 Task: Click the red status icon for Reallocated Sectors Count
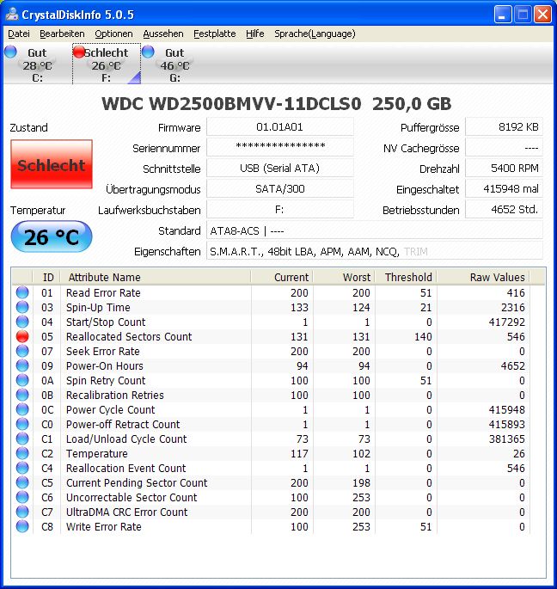point(22,336)
